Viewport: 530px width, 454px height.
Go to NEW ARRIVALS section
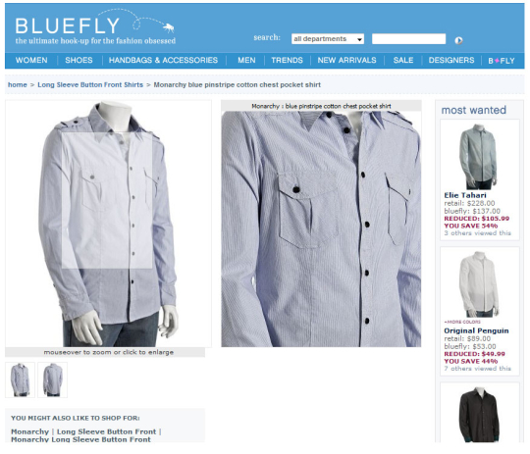[346, 60]
